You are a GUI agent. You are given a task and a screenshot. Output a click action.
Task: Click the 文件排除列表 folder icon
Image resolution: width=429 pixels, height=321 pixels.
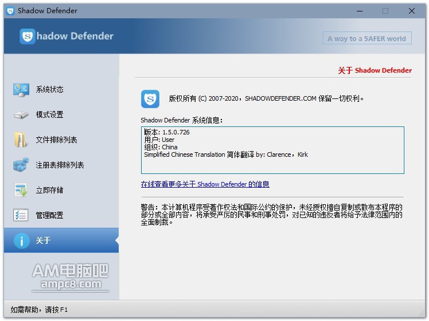[21, 140]
